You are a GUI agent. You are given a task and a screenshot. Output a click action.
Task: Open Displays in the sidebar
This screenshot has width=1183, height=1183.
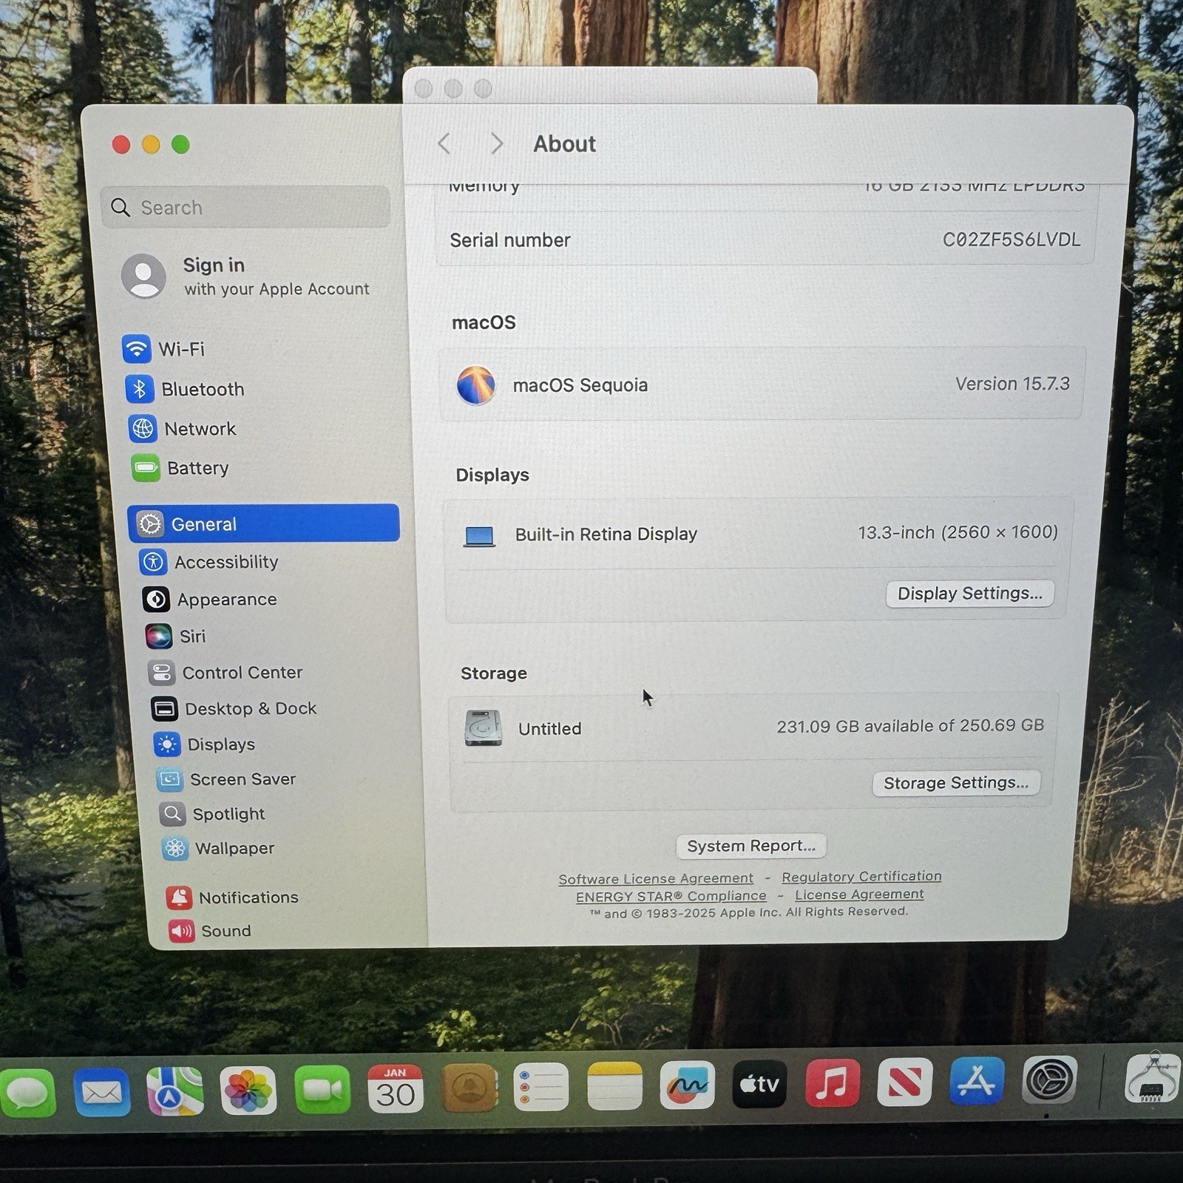(x=204, y=744)
